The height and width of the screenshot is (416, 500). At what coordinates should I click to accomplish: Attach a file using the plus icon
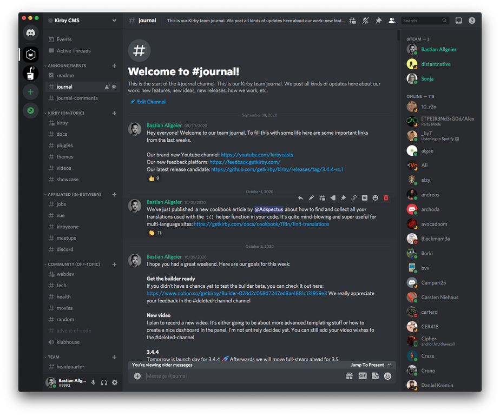[x=137, y=375]
